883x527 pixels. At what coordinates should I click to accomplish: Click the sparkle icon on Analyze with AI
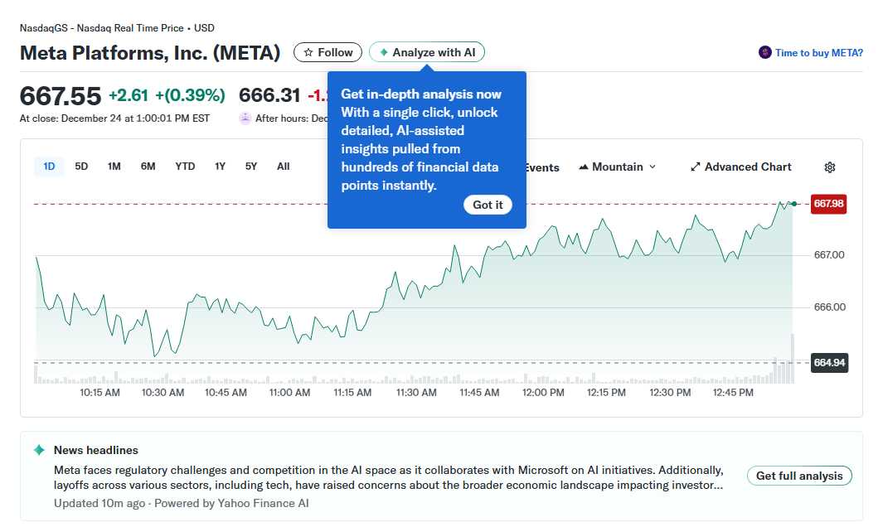click(383, 51)
